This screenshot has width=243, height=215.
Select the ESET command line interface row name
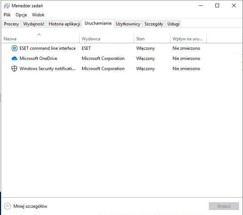[x=48, y=48]
